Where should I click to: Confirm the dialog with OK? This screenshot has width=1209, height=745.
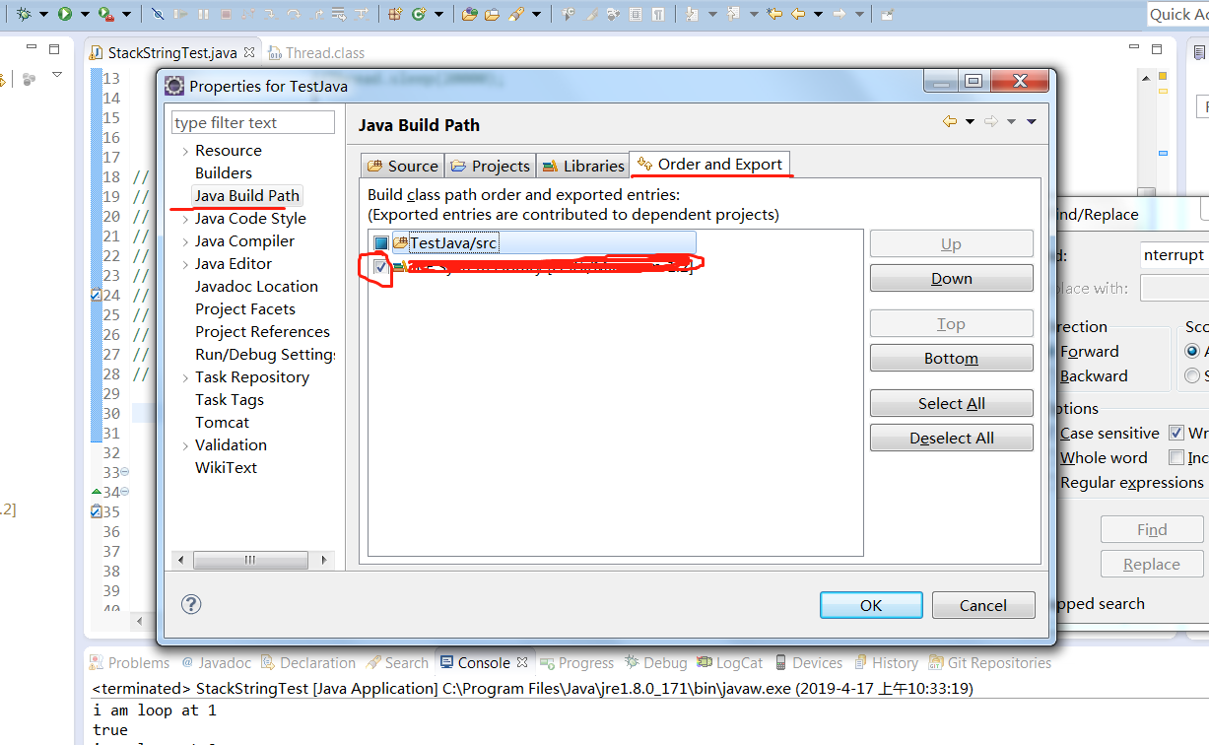click(871, 605)
